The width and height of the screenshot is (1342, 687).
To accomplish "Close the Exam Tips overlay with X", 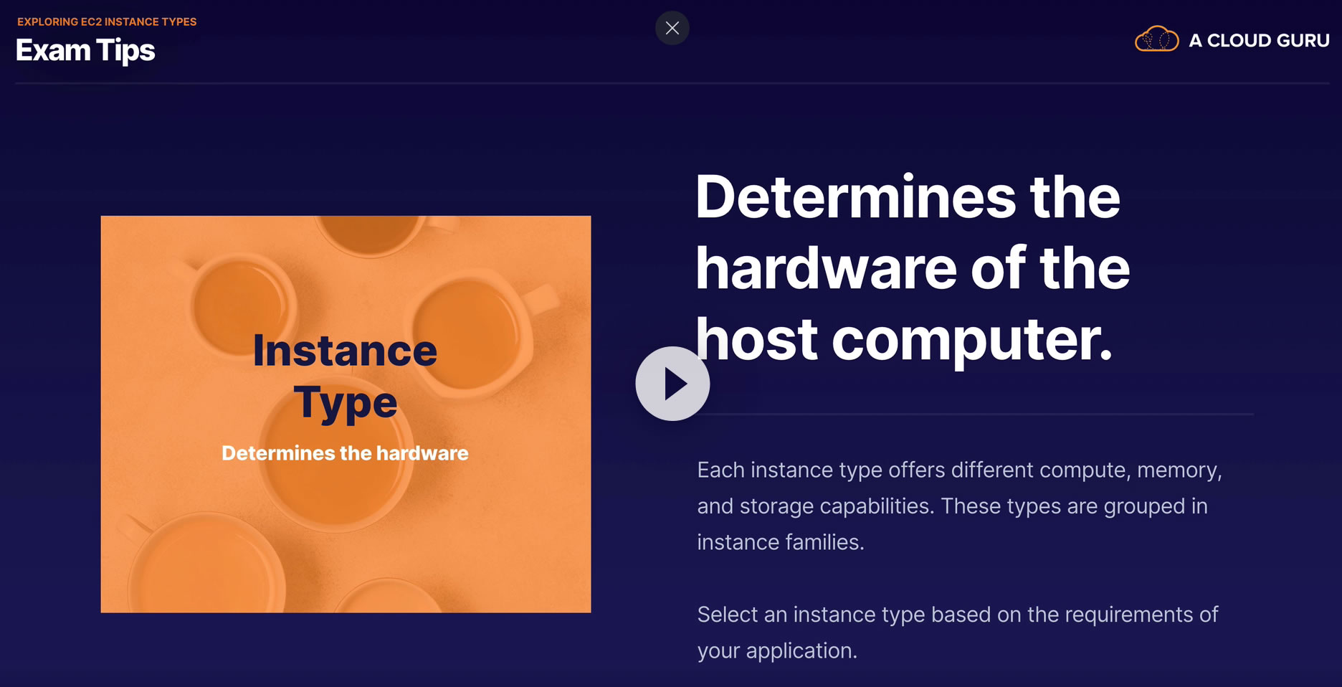I will point(672,28).
